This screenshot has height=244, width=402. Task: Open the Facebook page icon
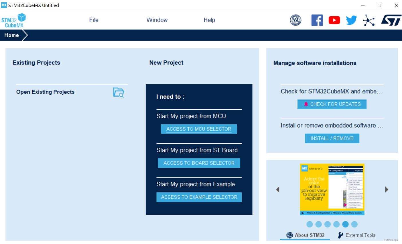coord(317,20)
